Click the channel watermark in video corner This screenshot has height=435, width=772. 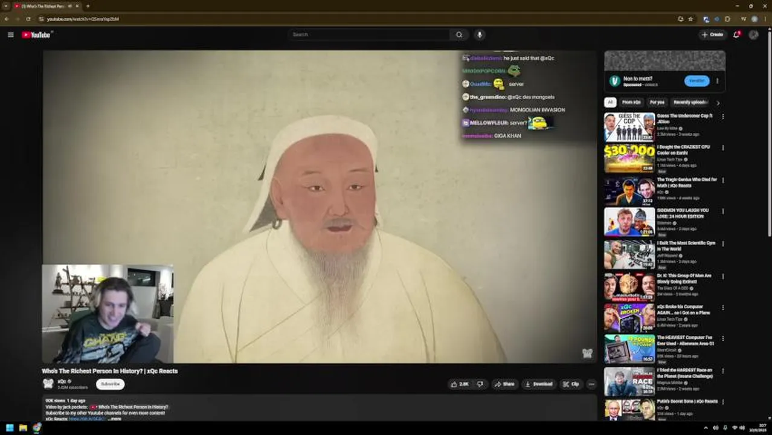pos(587,353)
